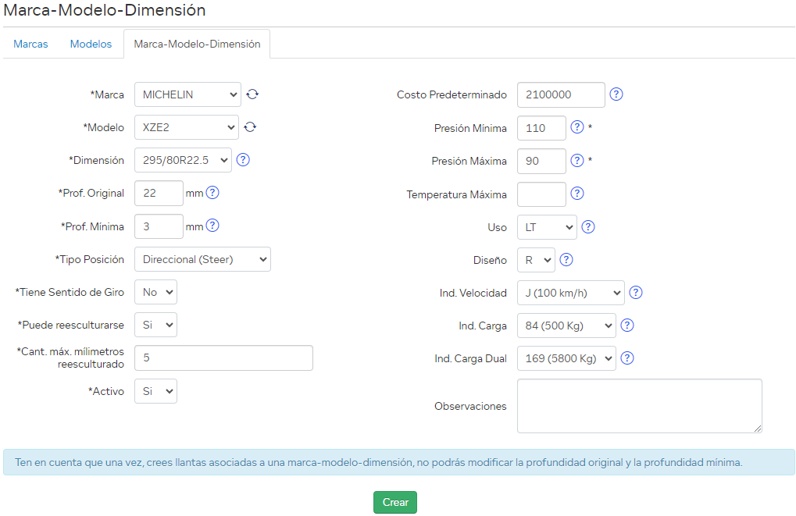The image size is (796, 516).
Task: Click the help icon beside Ind. Carga Dual
Action: point(627,358)
